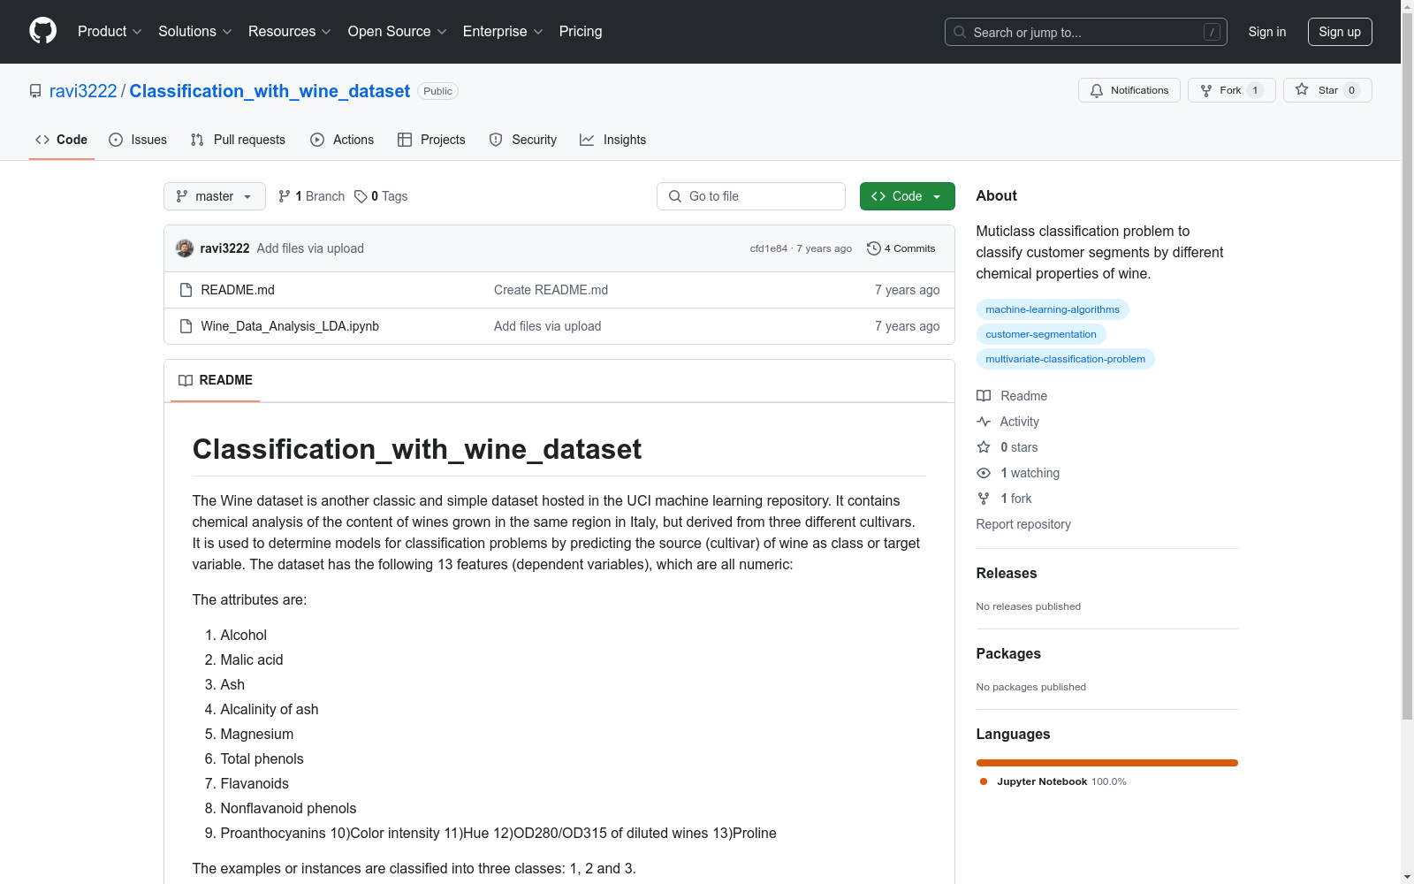Open the green Code dropdown button
Screen dimensions: 1414x884
pos(907,196)
